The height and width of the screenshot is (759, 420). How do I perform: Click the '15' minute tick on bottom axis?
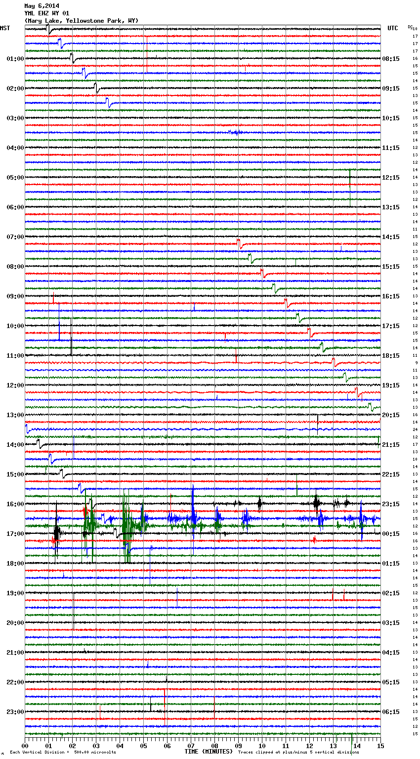[380, 746]
